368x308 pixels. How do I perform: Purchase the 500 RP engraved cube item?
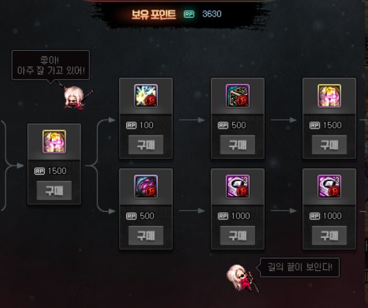click(x=238, y=145)
